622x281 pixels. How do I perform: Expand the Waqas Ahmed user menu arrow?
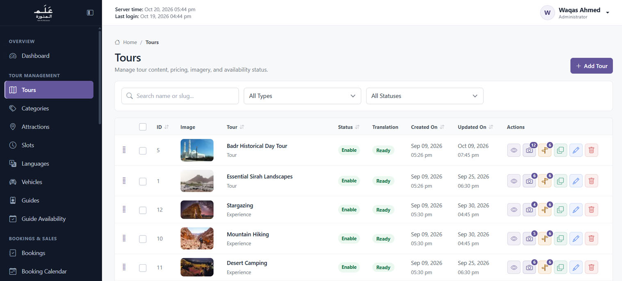coord(608,13)
